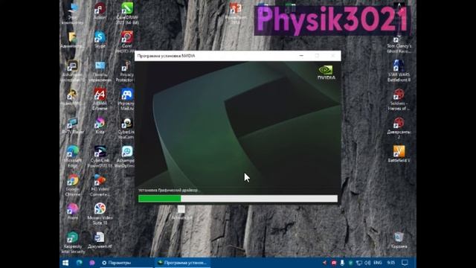Open the Диверсанты 2 game shortcut
This screenshot has width=476, height=268.
coord(399,127)
